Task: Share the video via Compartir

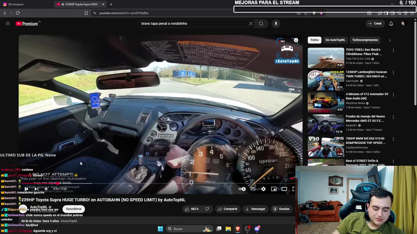Action: 227,209
